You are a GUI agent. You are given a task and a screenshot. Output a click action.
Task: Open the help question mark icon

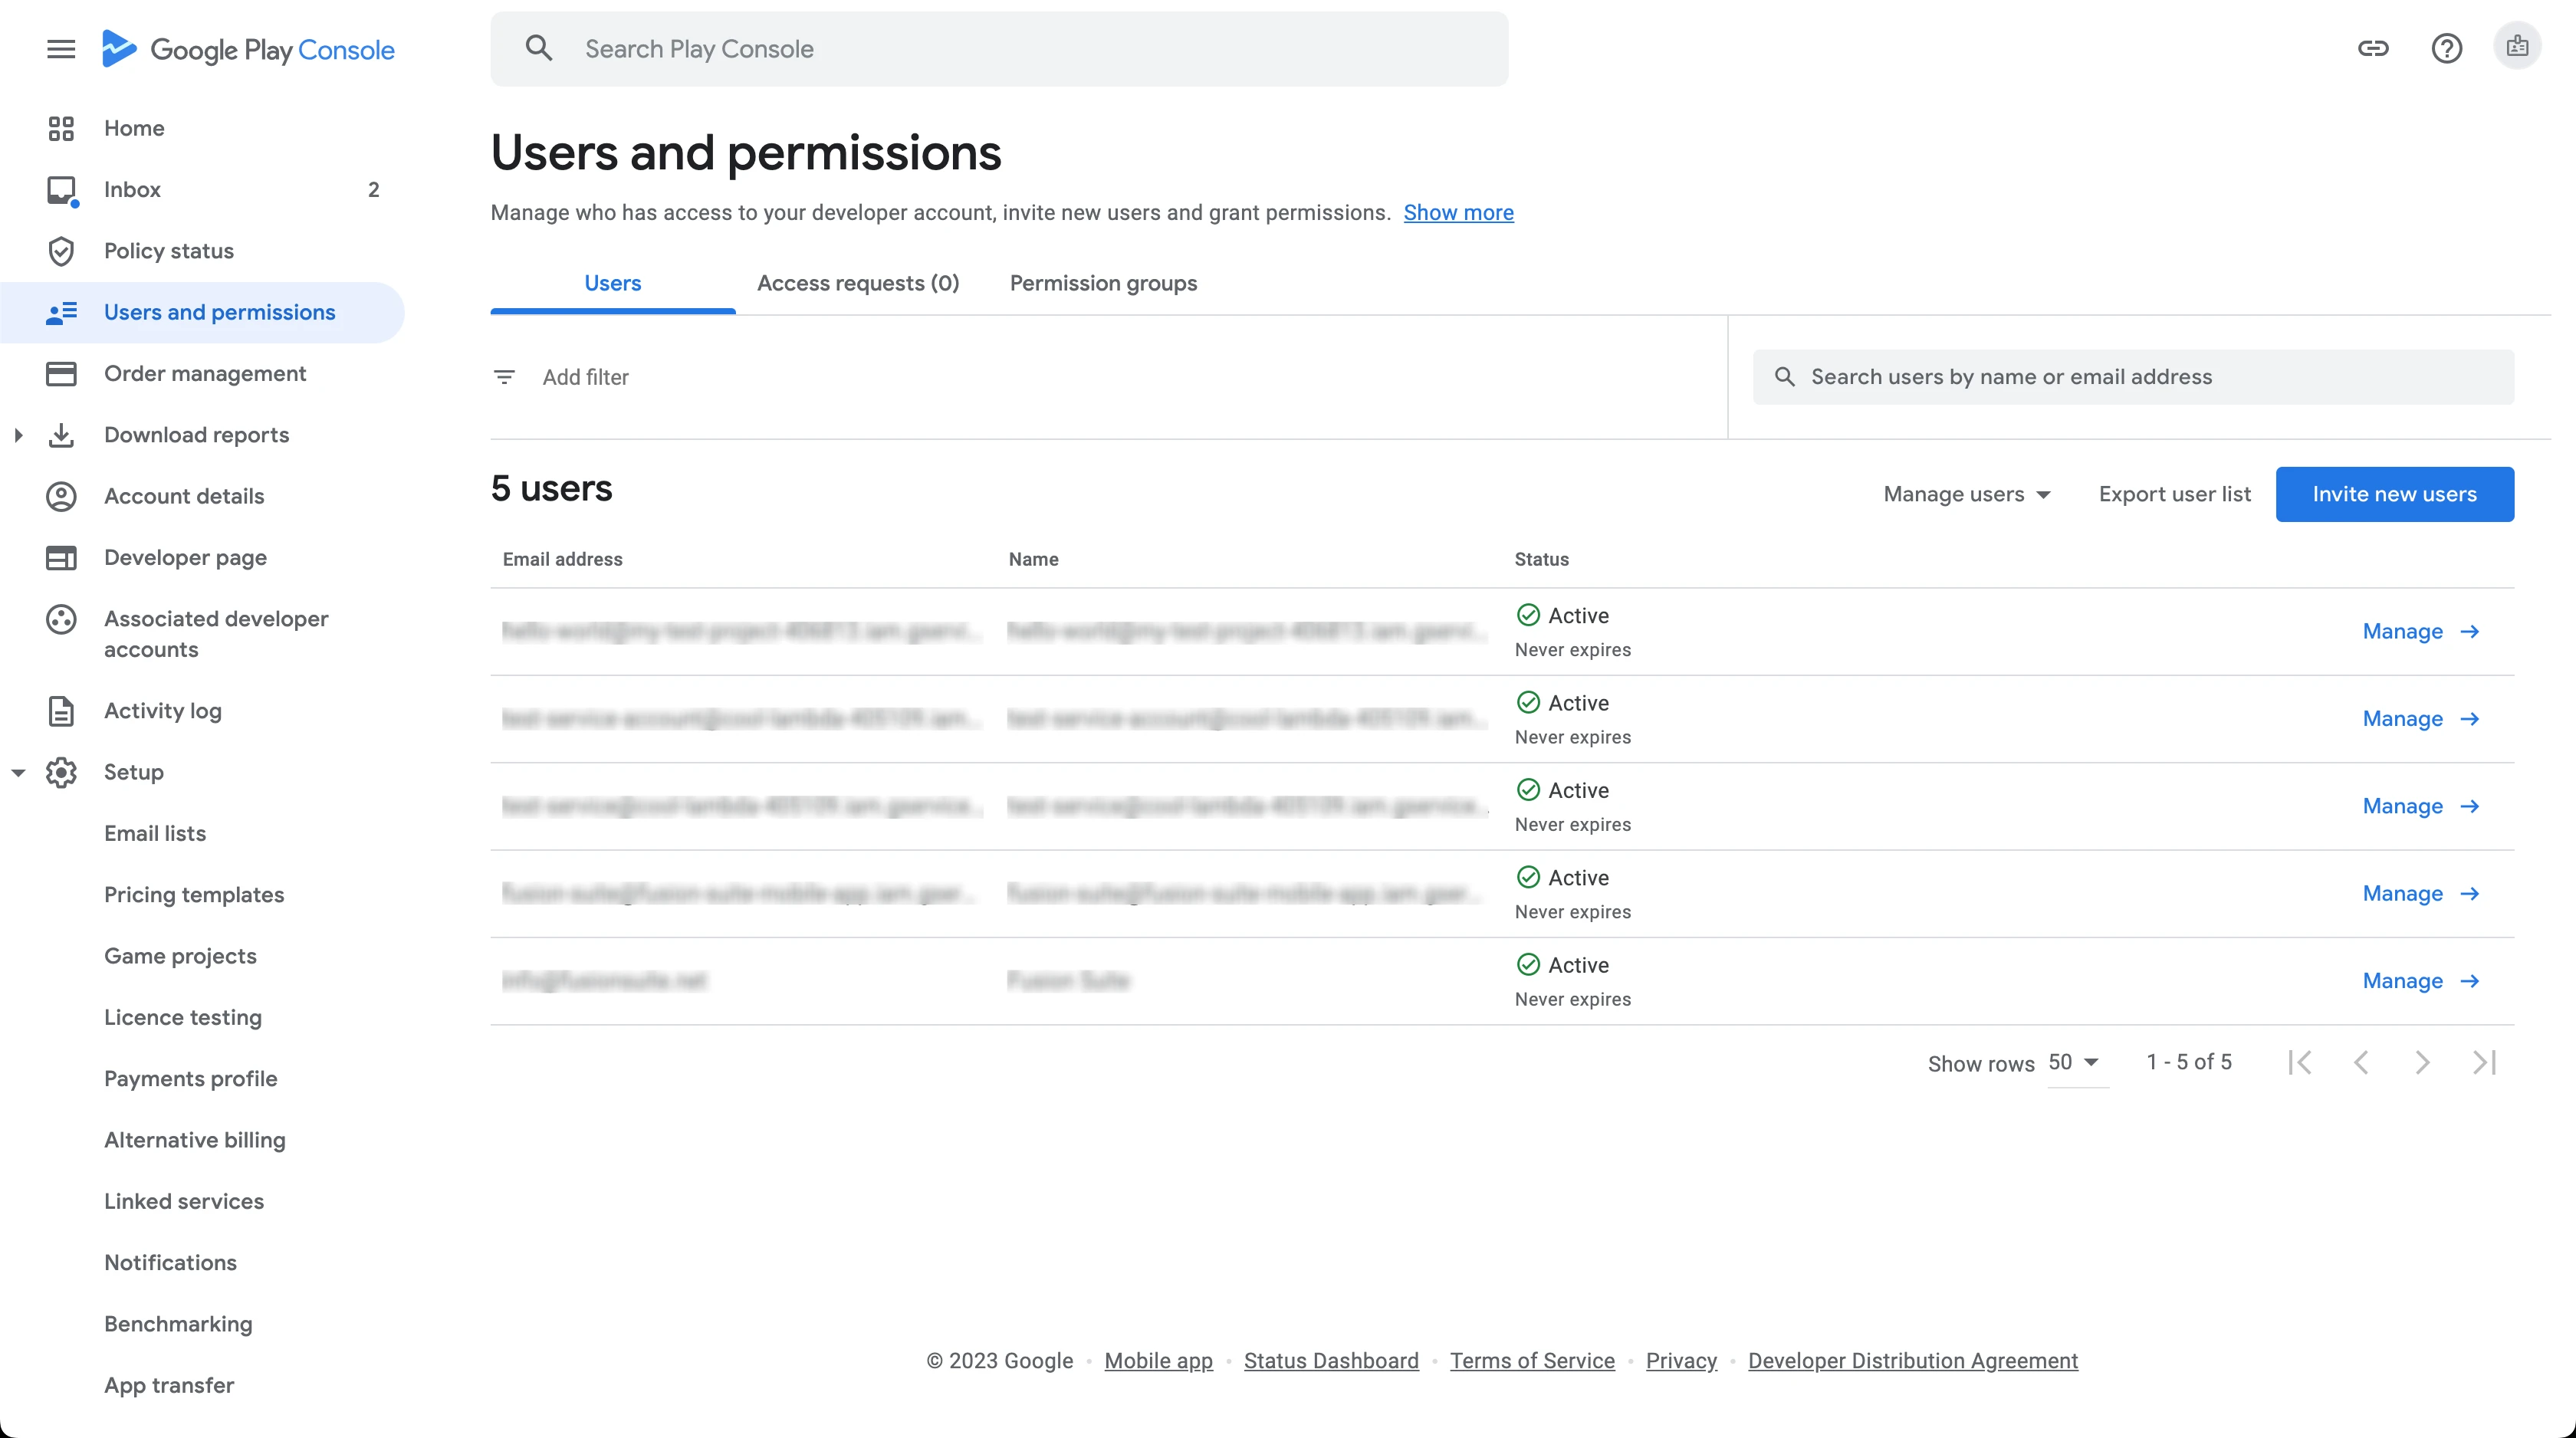[2446, 48]
